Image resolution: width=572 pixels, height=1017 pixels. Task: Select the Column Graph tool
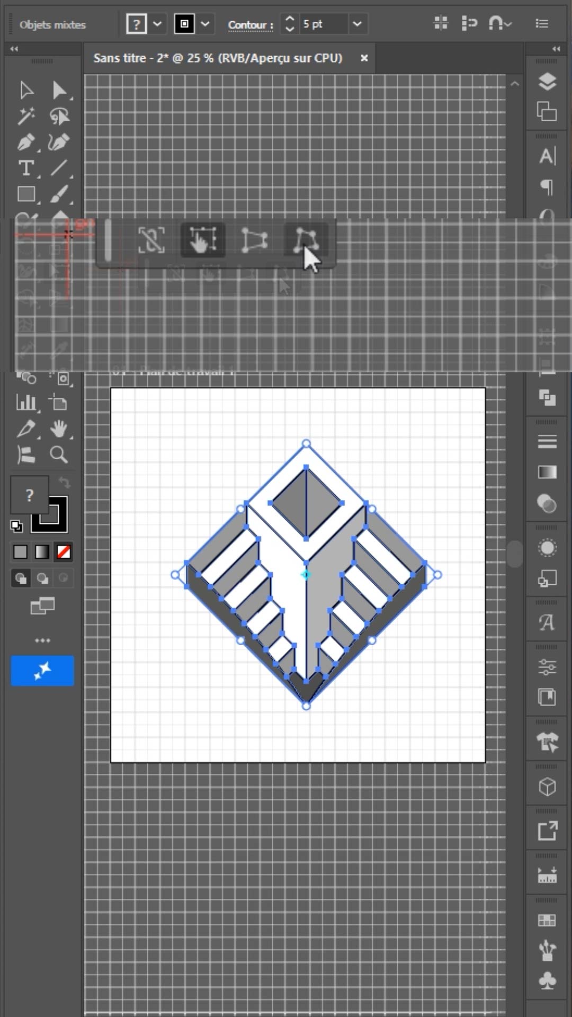pos(26,403)
